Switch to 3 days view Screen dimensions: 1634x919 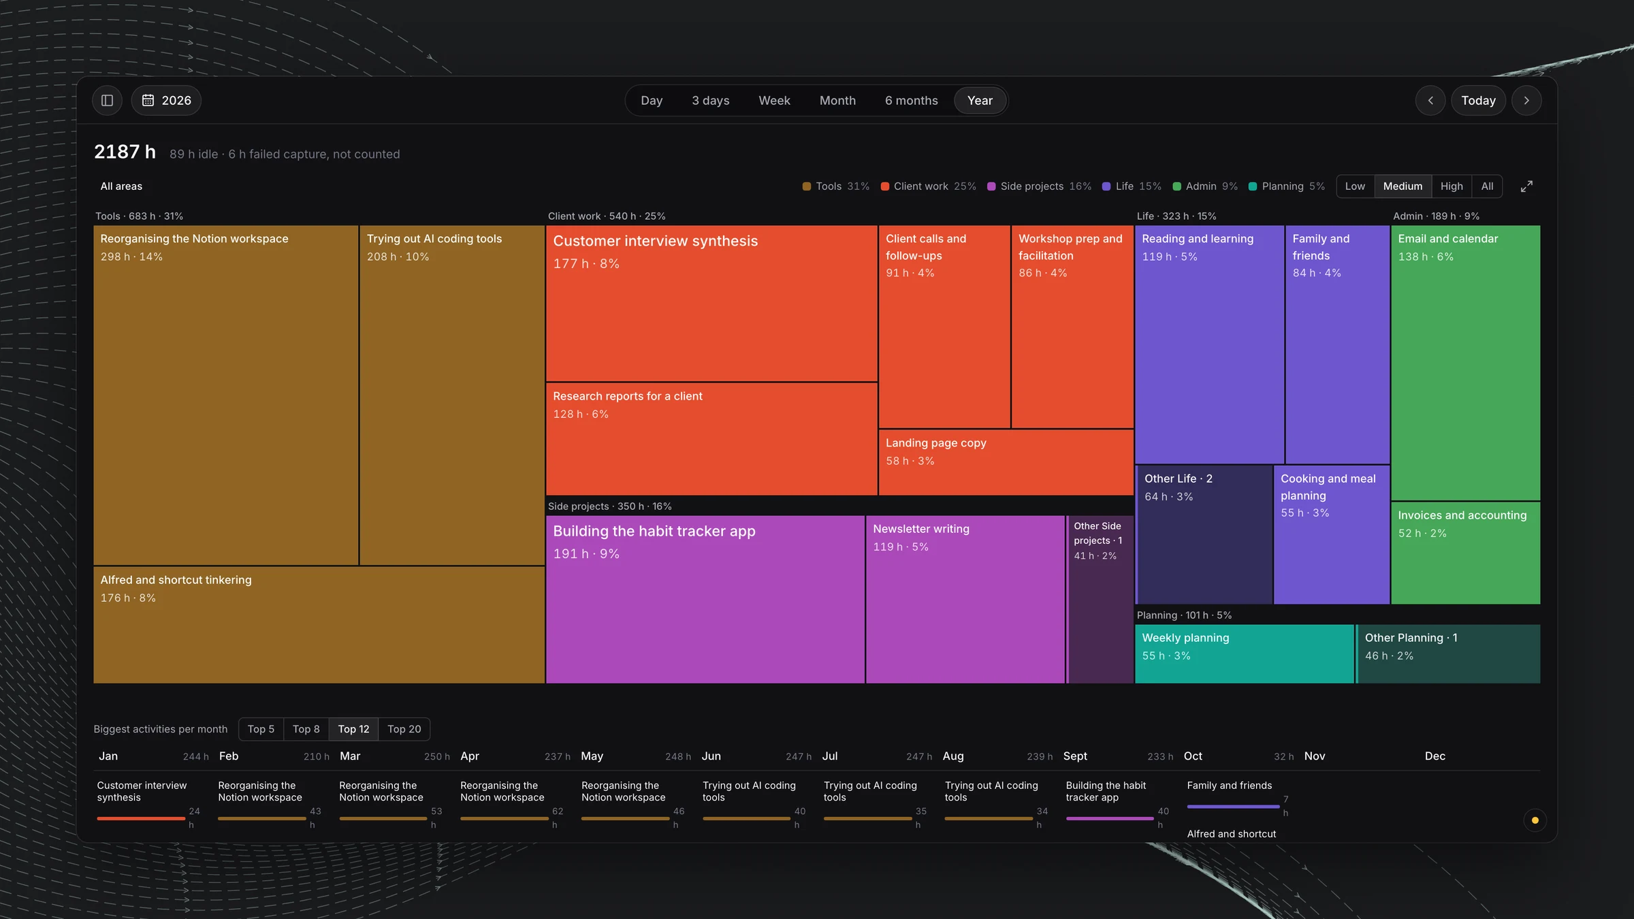coord(711,100)
